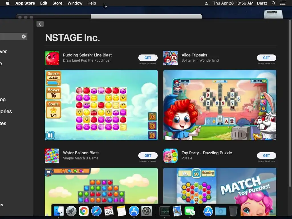Open Water Balloon Blast app icon

[52, 156]
